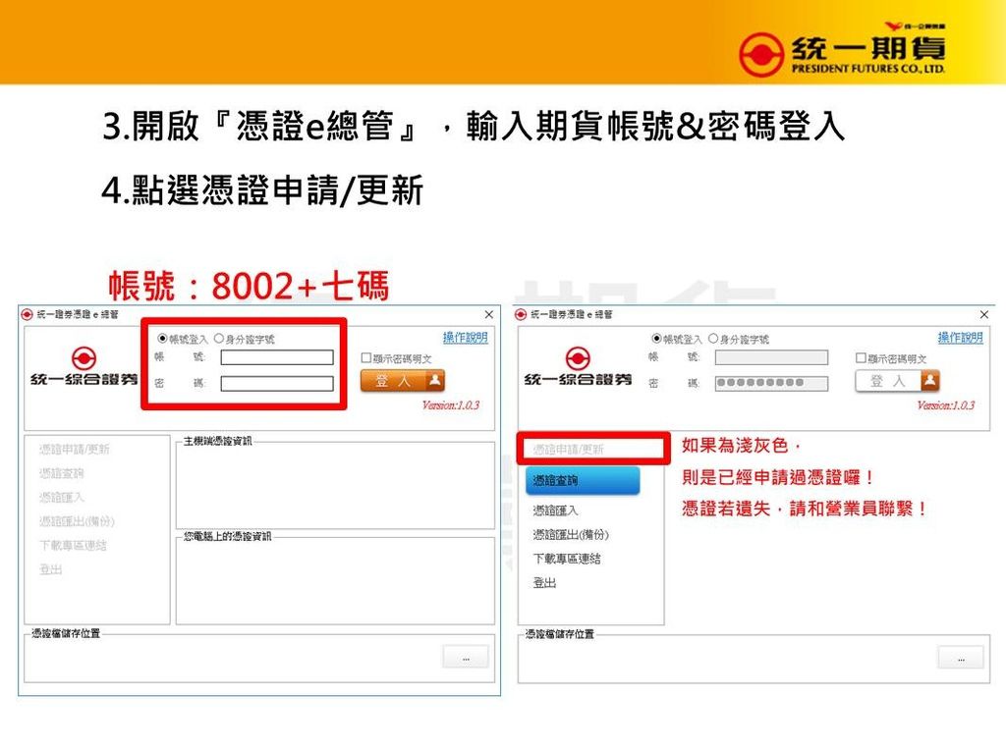Image resolution: width=1006 pixels, height=752 pixels.
Task: Click Version:1.0.3 text in the logged-in window
Action: pyautogui.click(x=946, y=405)
